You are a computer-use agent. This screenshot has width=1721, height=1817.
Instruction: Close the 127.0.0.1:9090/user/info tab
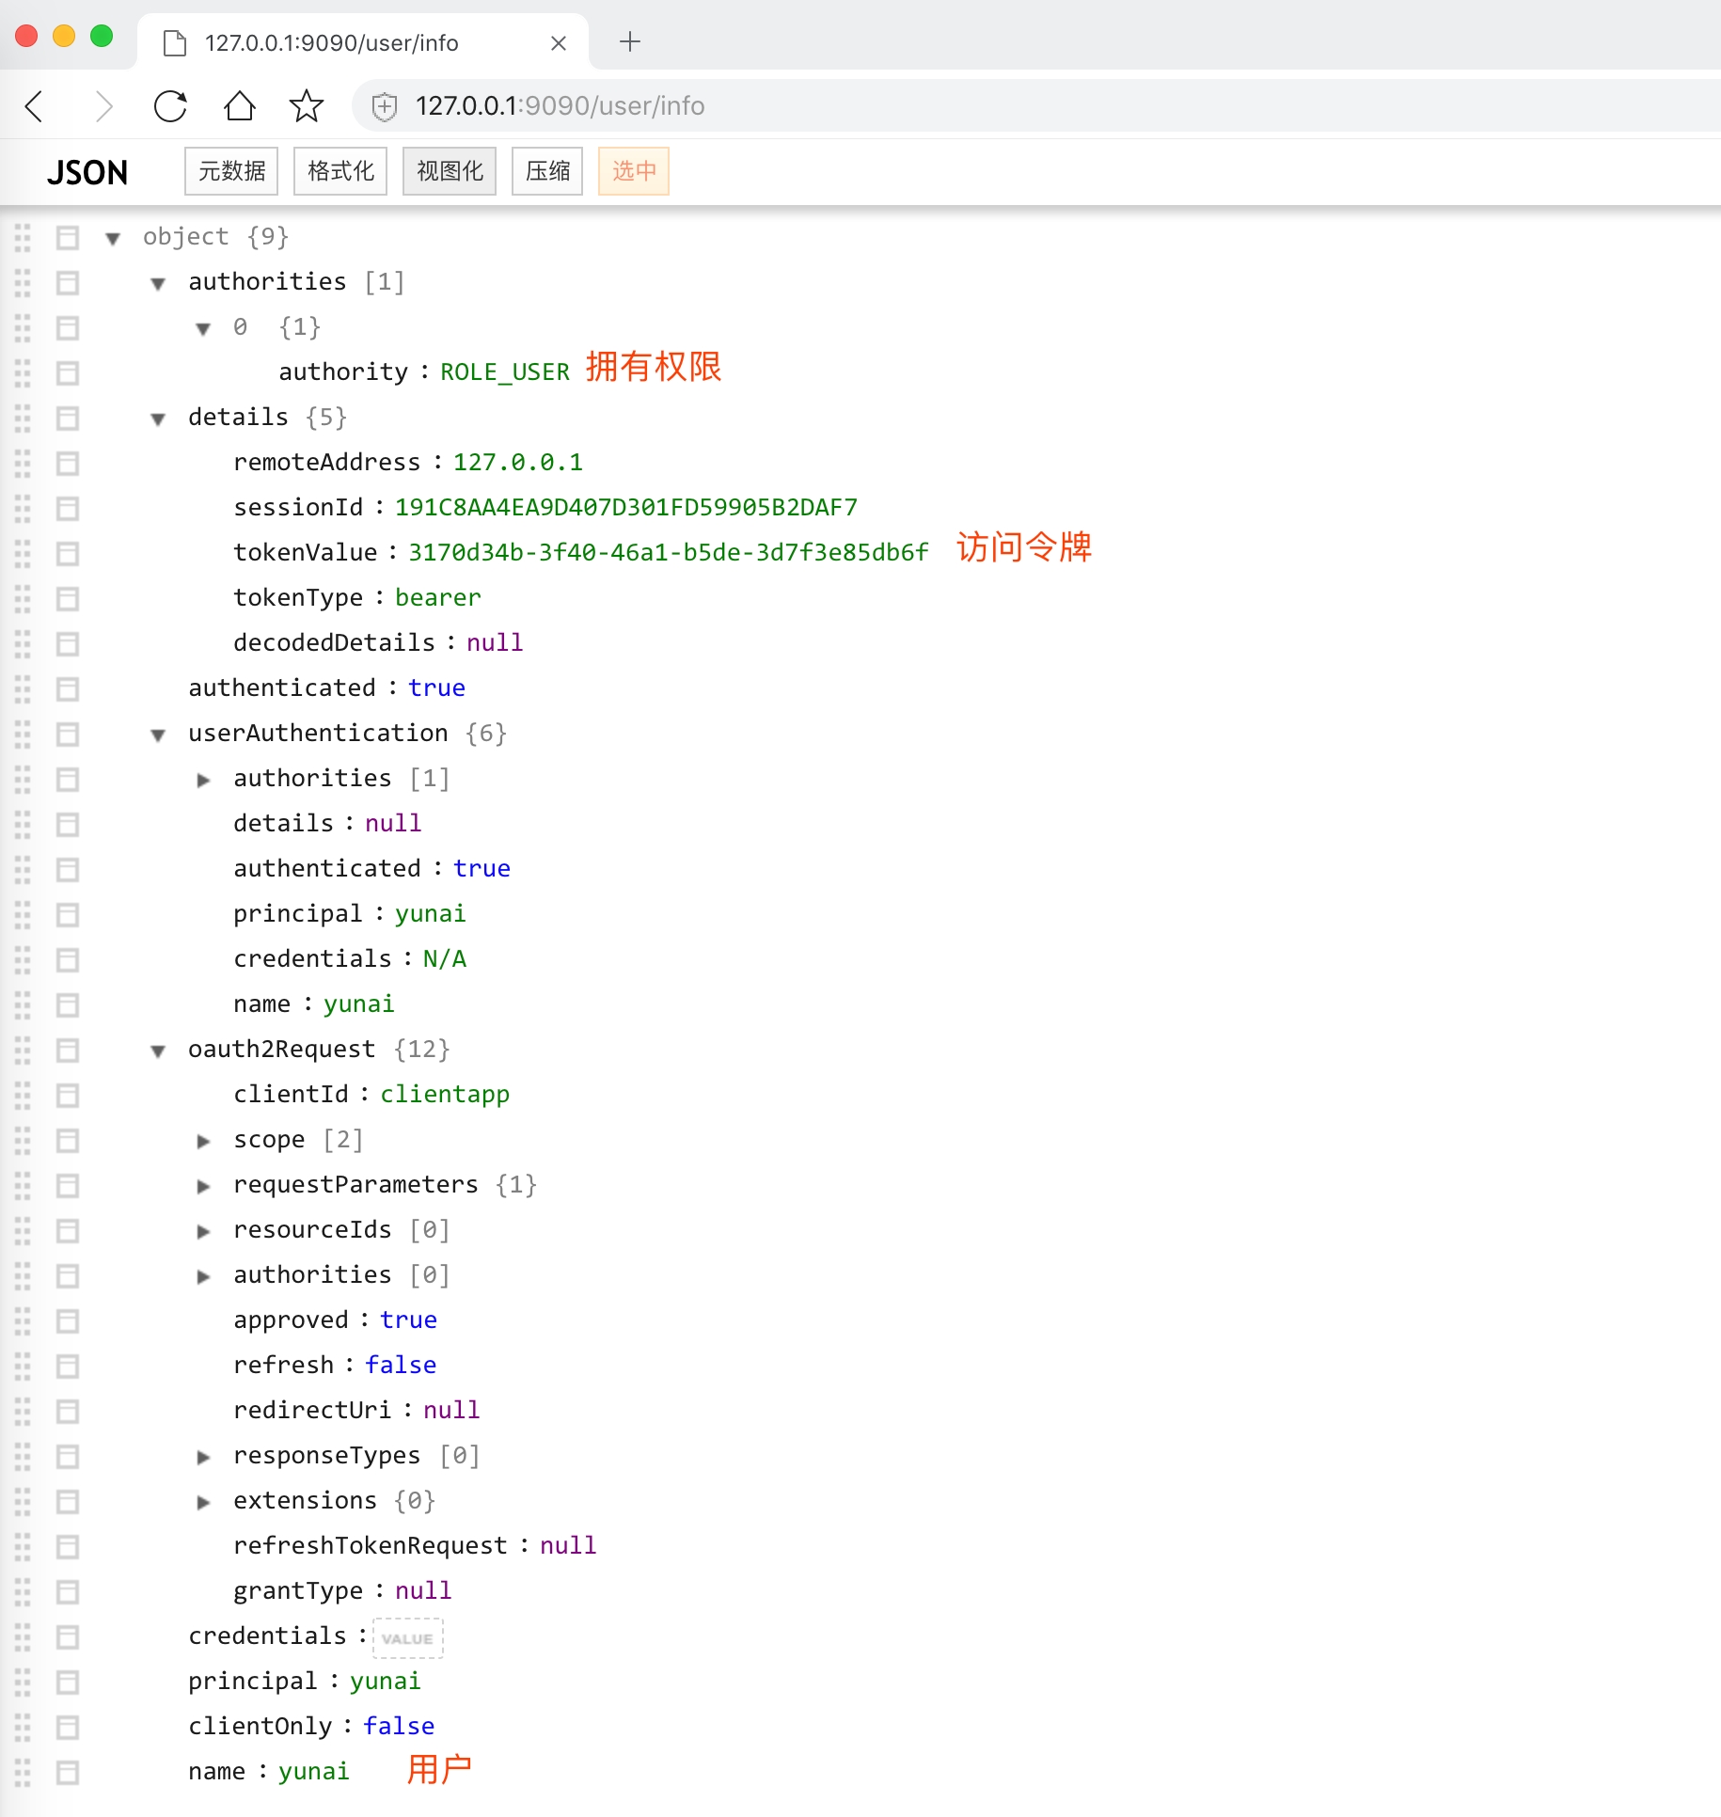559,43
